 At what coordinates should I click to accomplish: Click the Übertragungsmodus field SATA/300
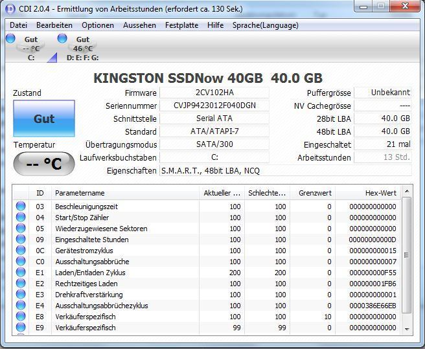(x=214, y=144)
